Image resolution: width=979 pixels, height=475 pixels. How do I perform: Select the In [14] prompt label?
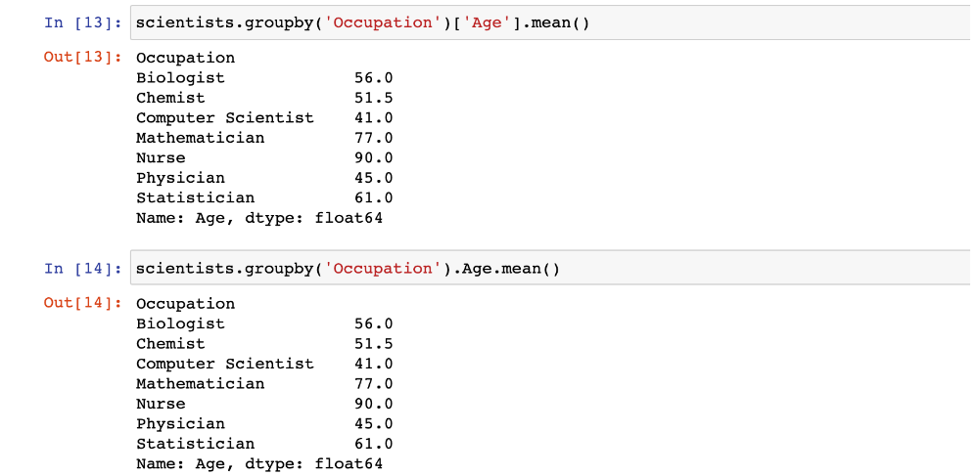tap(83, 269)
